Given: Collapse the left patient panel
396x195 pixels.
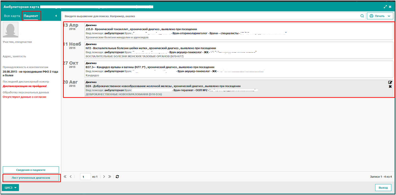Looking at the screenshot, I should pyautogui.click(x=56, y=16).
